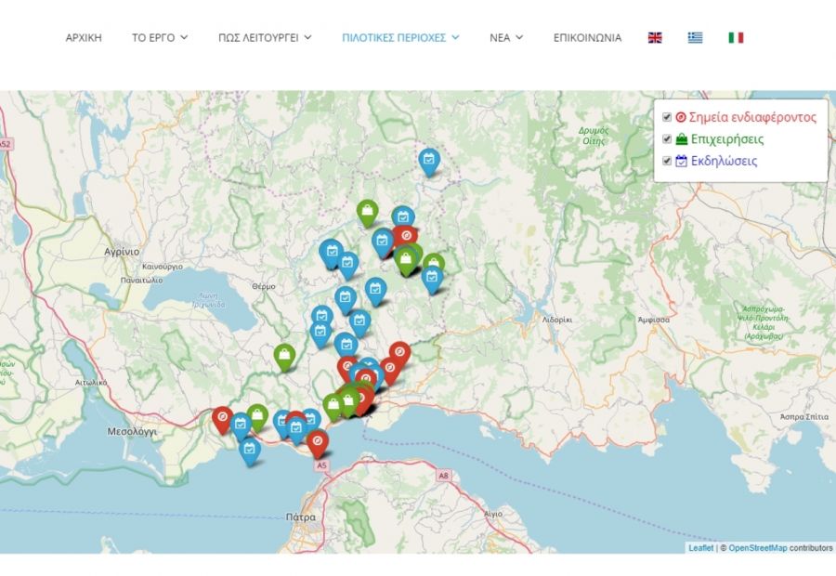The width and height of the screenshot is (836, 576).
Task: Select the ΑΡΧΙΚΗ menu item
Action: pyautogui.click(x=83, y=38)
